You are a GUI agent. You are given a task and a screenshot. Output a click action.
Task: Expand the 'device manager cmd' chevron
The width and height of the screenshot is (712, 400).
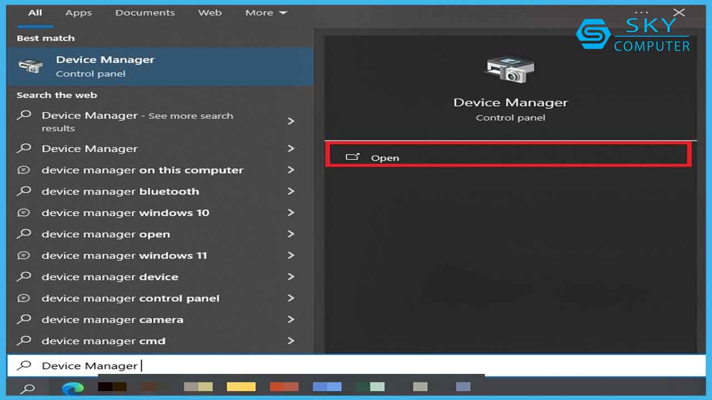tap(290, 341)
